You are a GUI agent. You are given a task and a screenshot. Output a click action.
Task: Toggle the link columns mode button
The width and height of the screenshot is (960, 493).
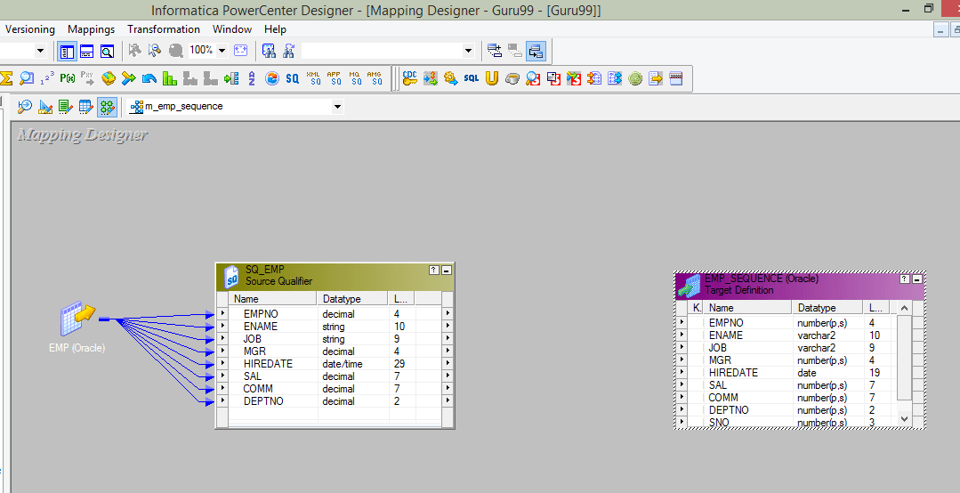pos(535,51)
